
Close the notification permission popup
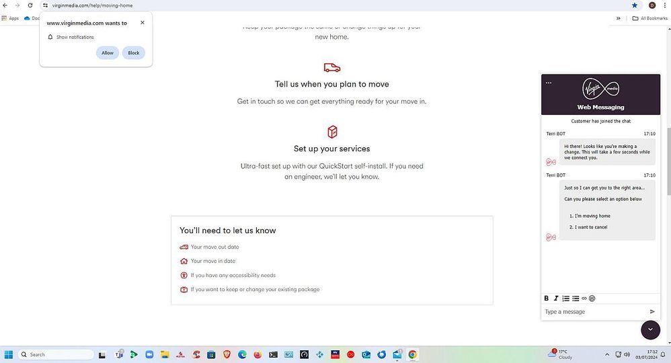tap(143, 23)
